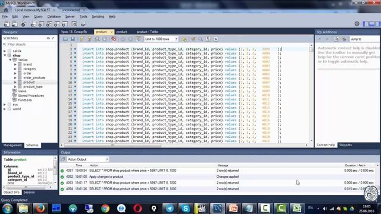This screenshot has height=214, width=381.
Task: Click the create new table icon
Action: tap(41, 24)
